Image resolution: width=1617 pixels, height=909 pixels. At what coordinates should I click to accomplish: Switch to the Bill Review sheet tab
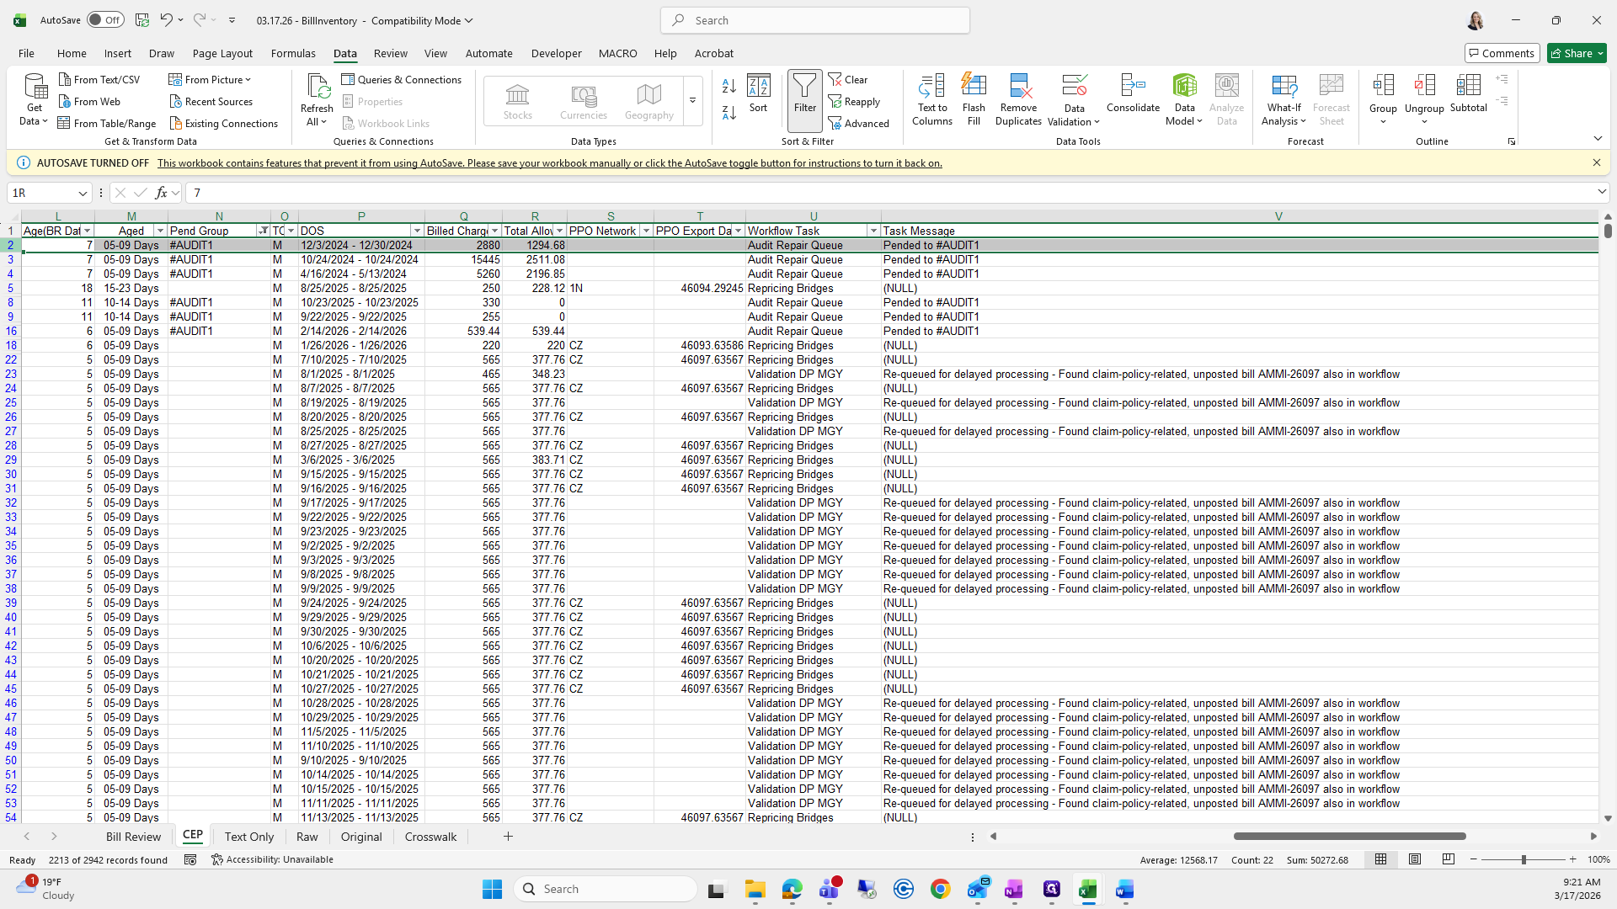[x=133, y=837]
